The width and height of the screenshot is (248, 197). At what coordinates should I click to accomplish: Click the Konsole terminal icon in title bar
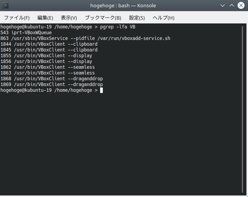tap(5, 5)
